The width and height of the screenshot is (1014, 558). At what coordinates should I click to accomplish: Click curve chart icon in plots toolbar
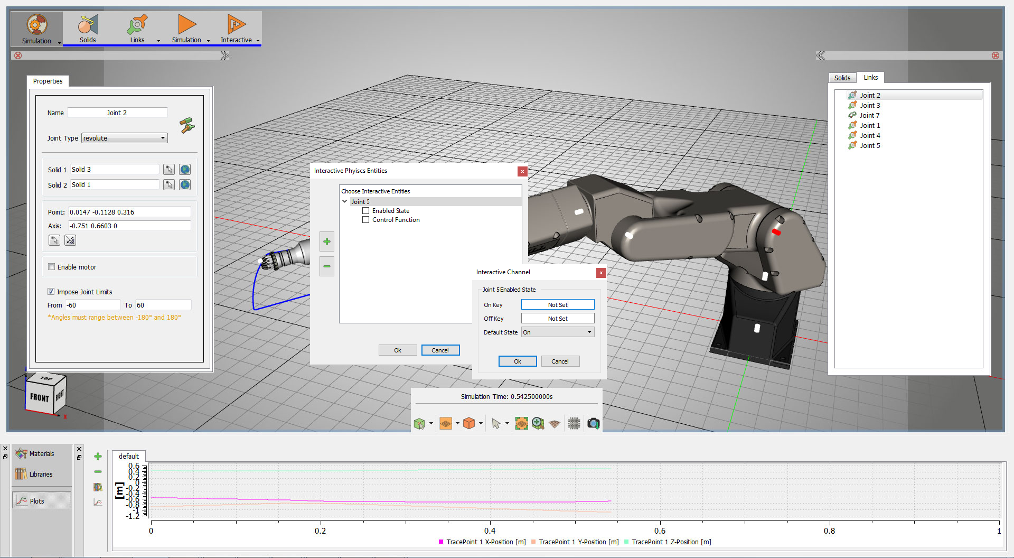[98, 503]
